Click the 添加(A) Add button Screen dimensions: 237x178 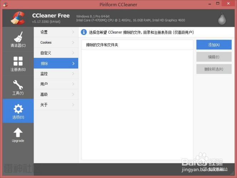coord(214,45)
